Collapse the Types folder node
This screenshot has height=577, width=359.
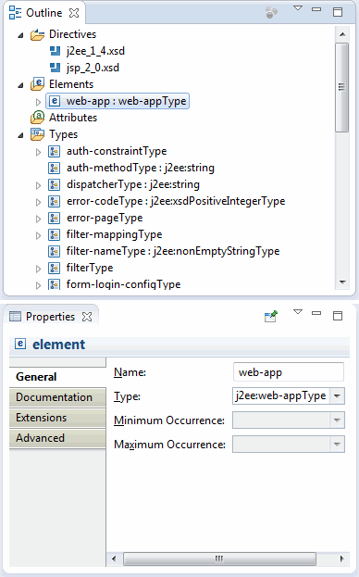coord(21,135)
